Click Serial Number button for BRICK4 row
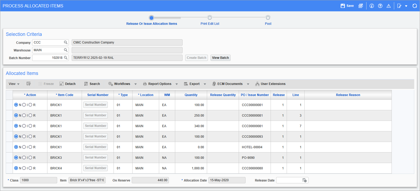Screen dimensions: 420x191 [x=96, y=168]
